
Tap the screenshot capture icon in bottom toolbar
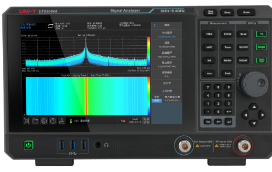tap(27, 121)
